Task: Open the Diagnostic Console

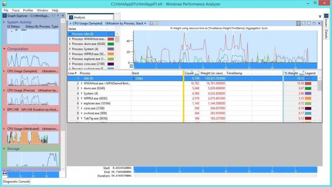Action: click(x=16, y=181)
